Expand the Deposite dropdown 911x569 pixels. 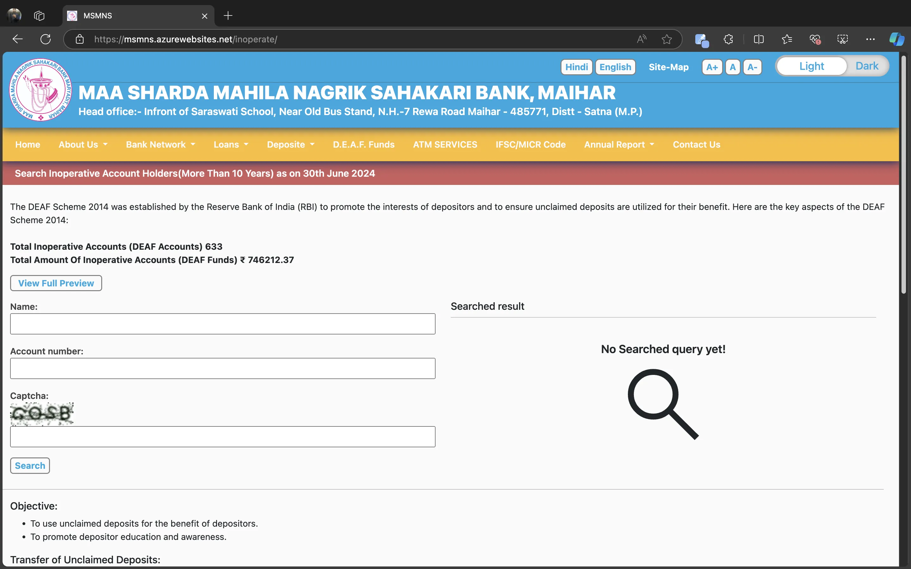click(x=291, y=144)
